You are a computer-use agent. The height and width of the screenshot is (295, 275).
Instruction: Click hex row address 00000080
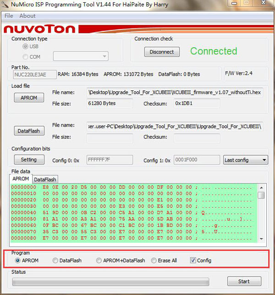click(23, 238)
